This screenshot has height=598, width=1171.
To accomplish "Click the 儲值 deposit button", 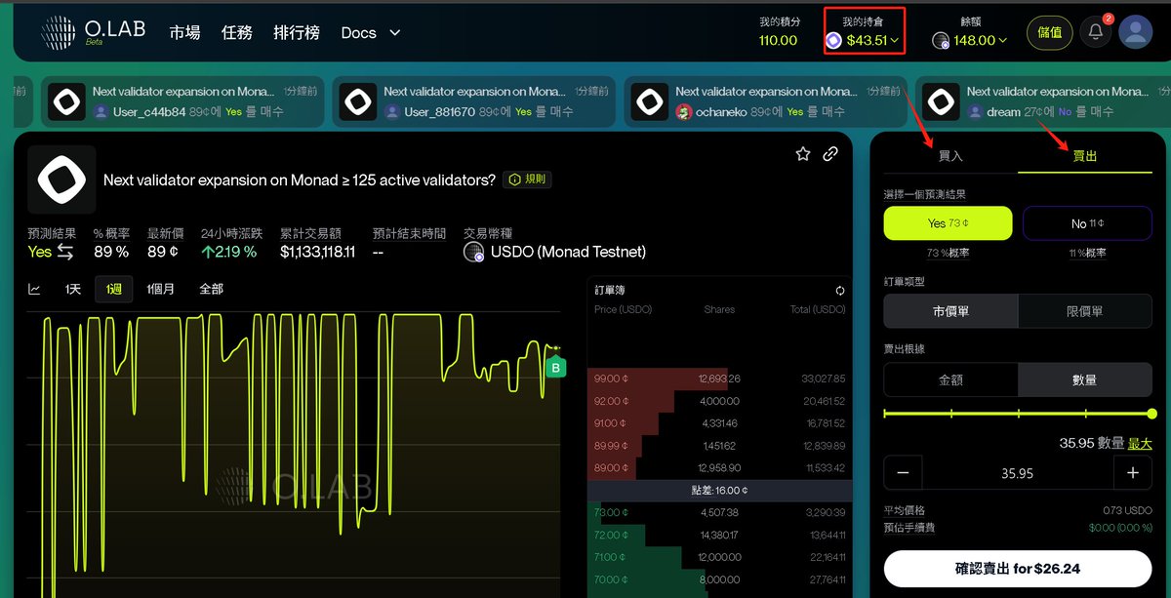I will point(1049,32).
